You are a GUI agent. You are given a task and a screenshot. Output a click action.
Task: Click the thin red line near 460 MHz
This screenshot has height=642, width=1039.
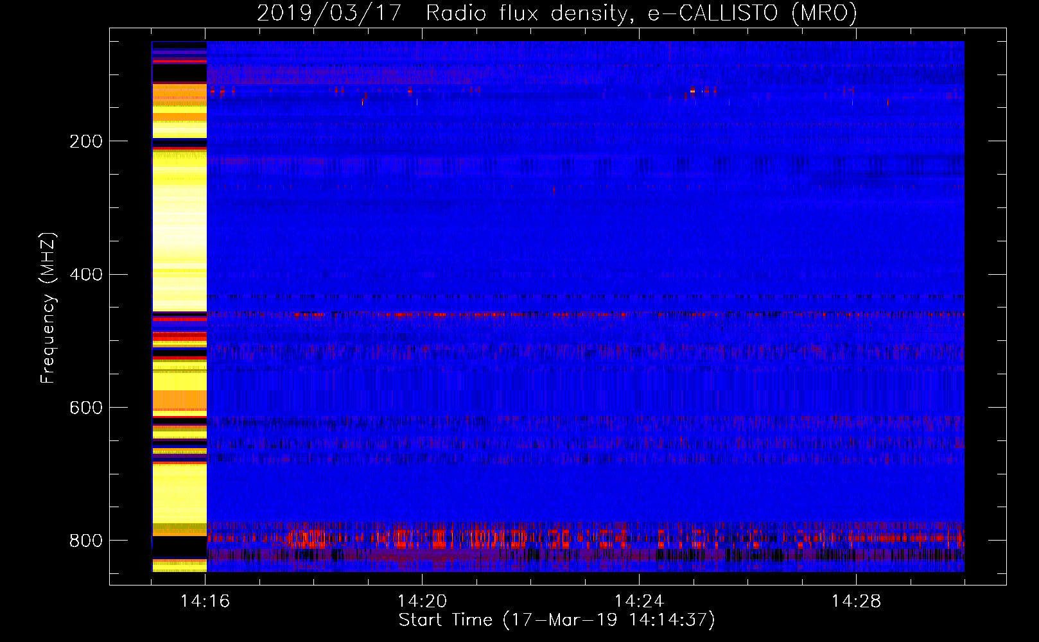585,315
